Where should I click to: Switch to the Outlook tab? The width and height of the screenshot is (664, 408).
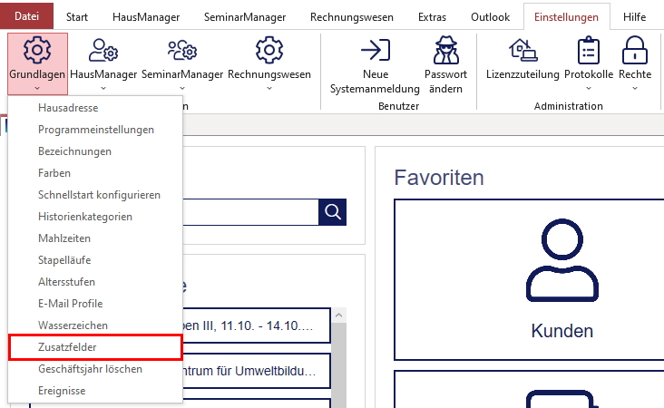point(492,16)
